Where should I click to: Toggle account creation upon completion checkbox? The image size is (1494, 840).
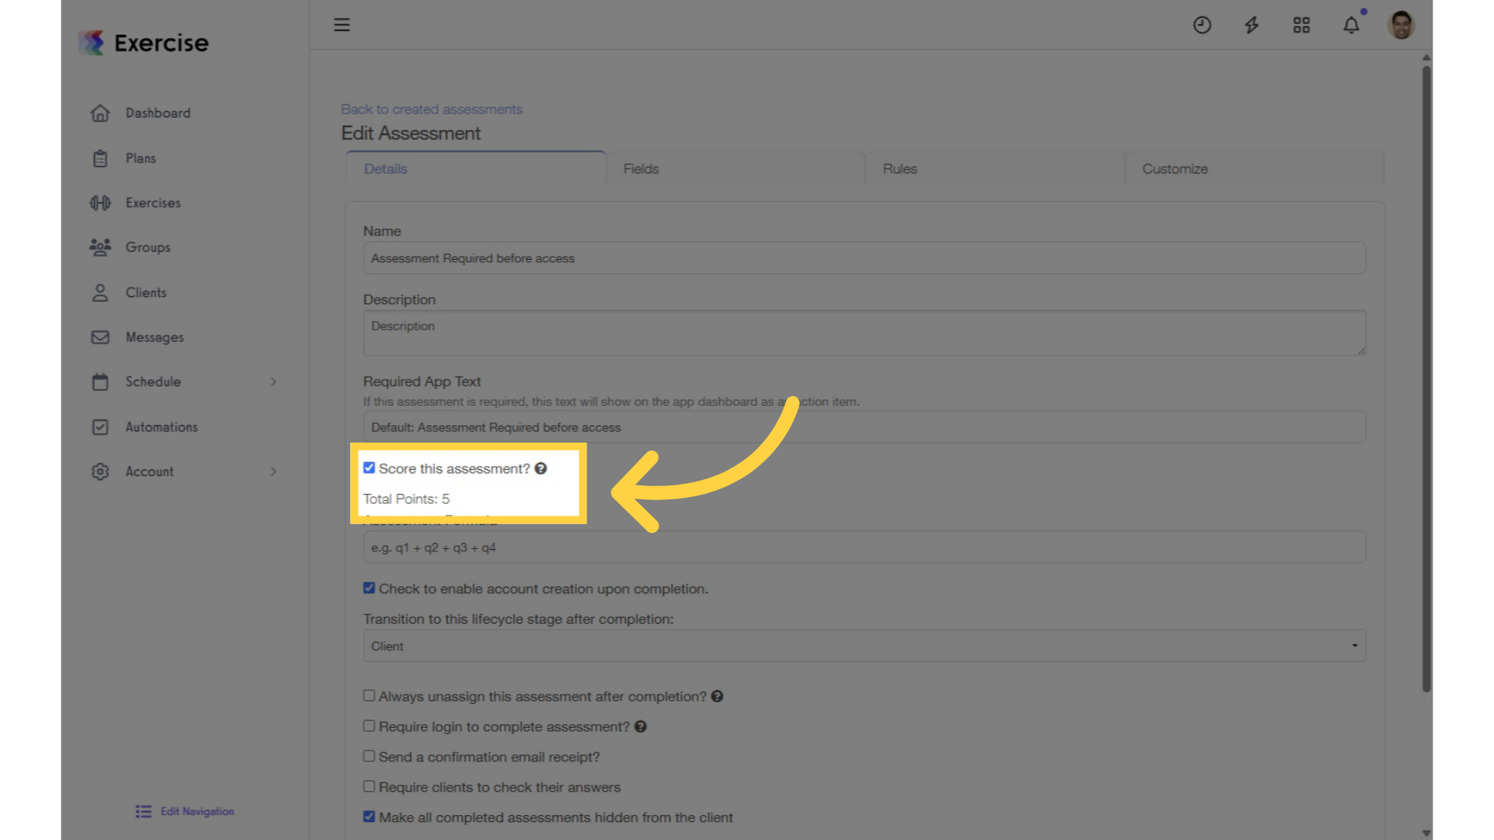pos(369,588)
